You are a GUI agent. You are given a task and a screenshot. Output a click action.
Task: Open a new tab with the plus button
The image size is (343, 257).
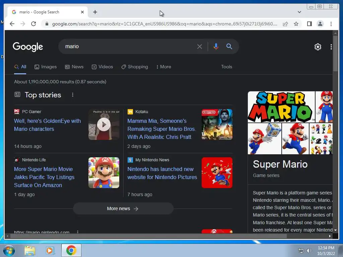[x=95, y=12]
